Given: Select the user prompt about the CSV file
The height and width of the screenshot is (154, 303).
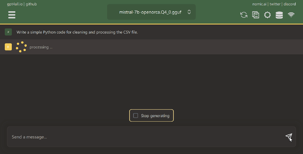Looking at the screenshot, I should point(77,32).
